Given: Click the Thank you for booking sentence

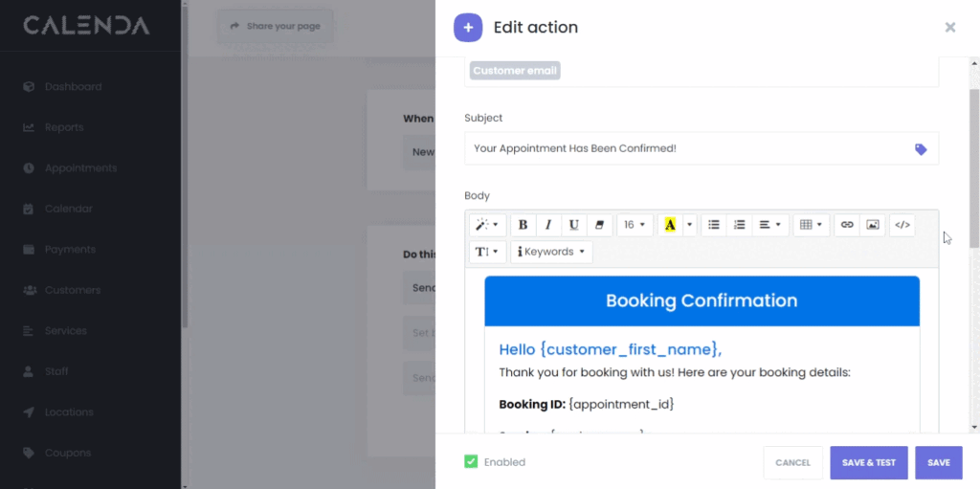Looking at the screenshot, I should 675,372.
